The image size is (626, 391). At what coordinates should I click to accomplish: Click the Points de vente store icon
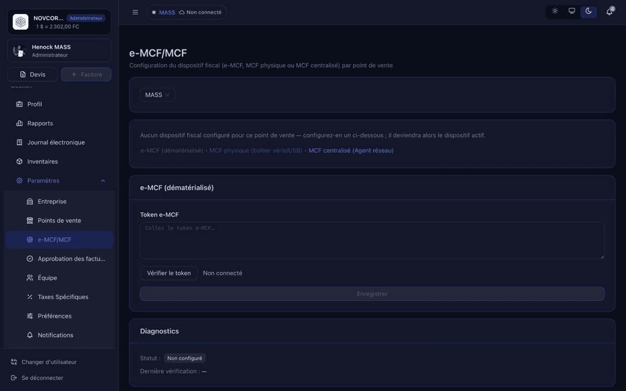coord(30,221)
